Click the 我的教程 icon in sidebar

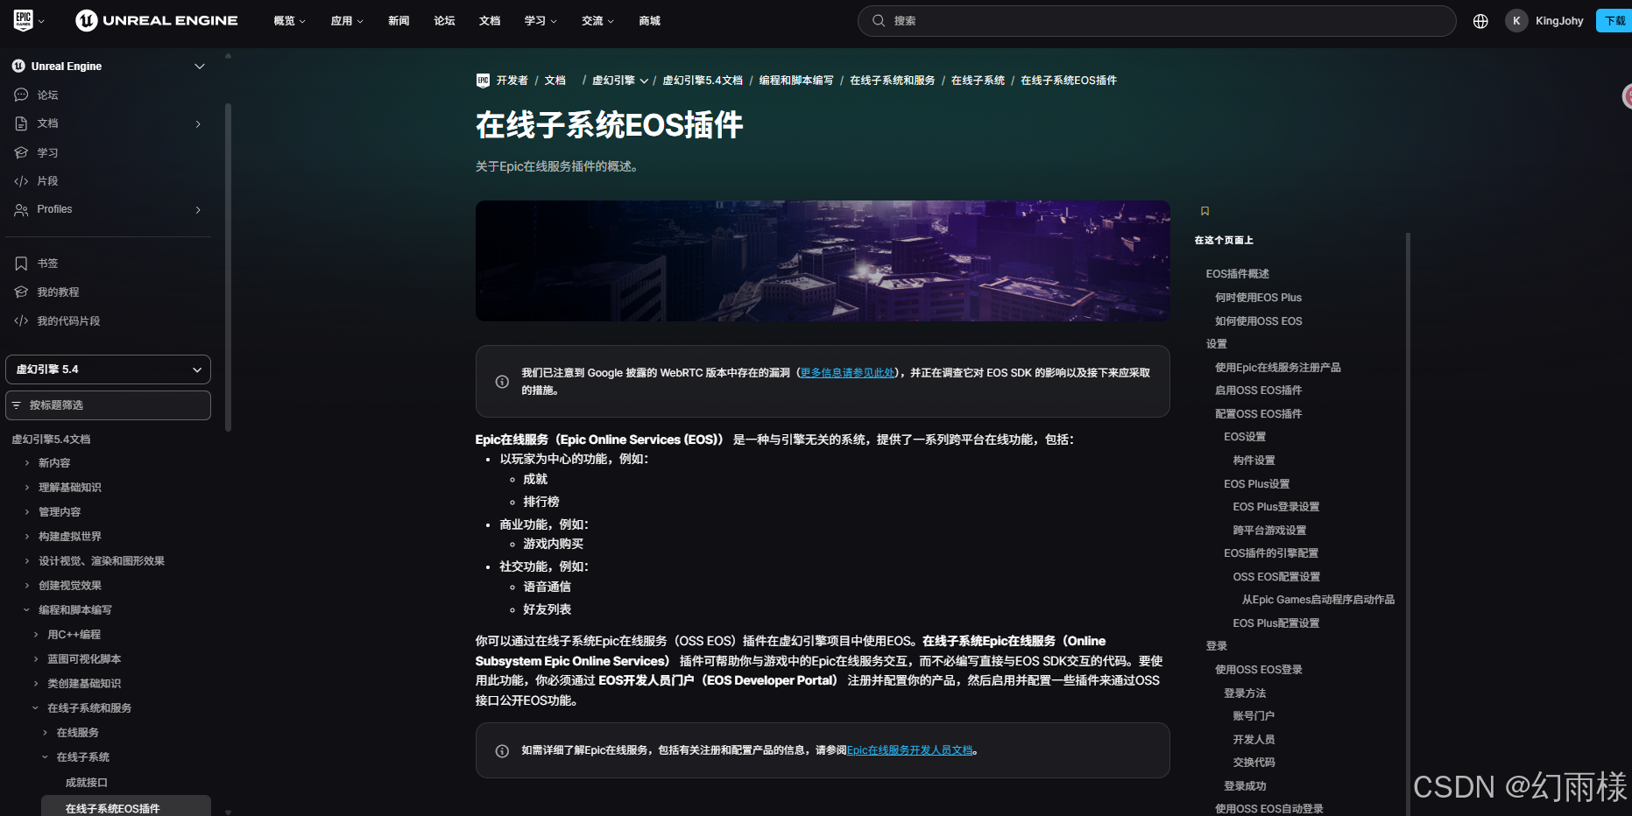click(x=21, y=292)
